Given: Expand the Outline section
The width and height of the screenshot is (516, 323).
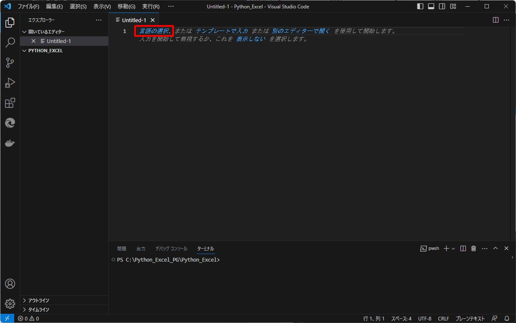Looking at the screenshot, I should click(x=64, y=300).
